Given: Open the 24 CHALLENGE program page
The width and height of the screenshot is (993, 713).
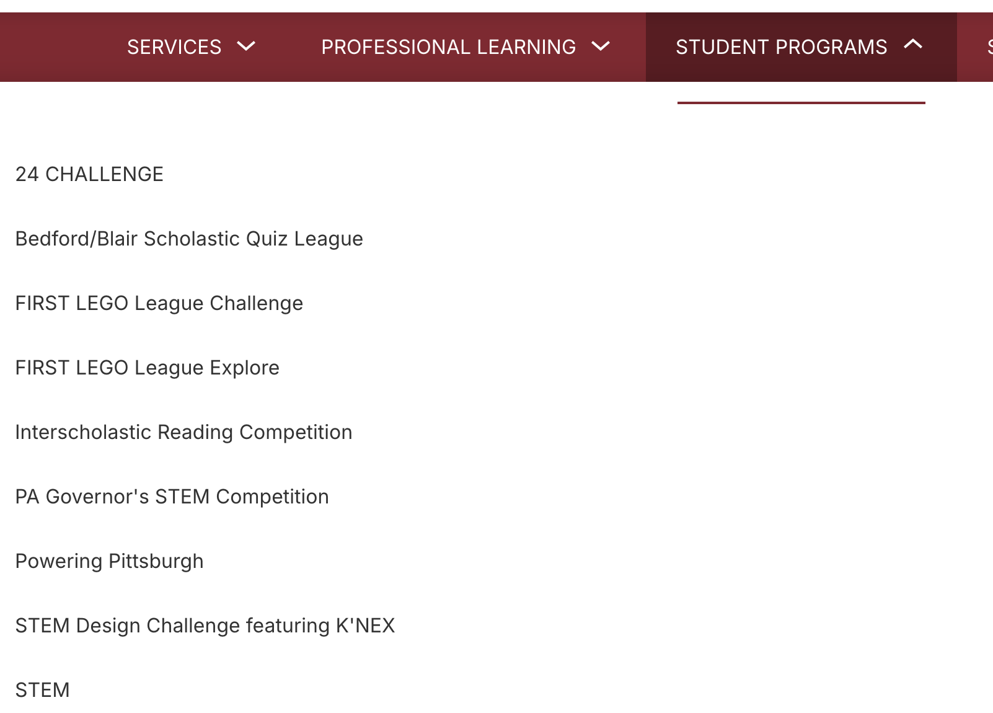Looking at the screenshot, I should tap(90, 174).
